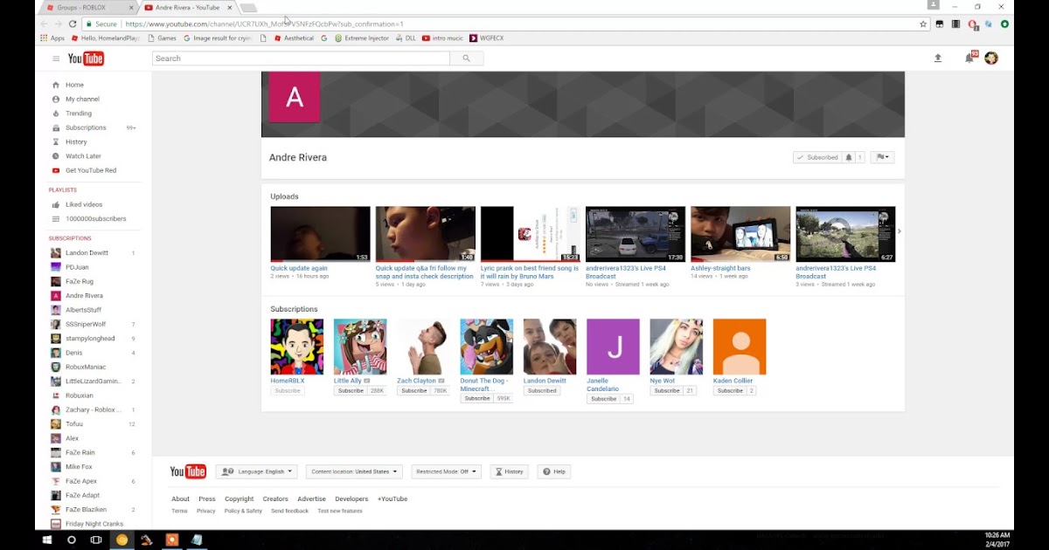Open Quick update again video thumbnail
The height and width of the screenshot is (550, 1049).
point(320,234)
